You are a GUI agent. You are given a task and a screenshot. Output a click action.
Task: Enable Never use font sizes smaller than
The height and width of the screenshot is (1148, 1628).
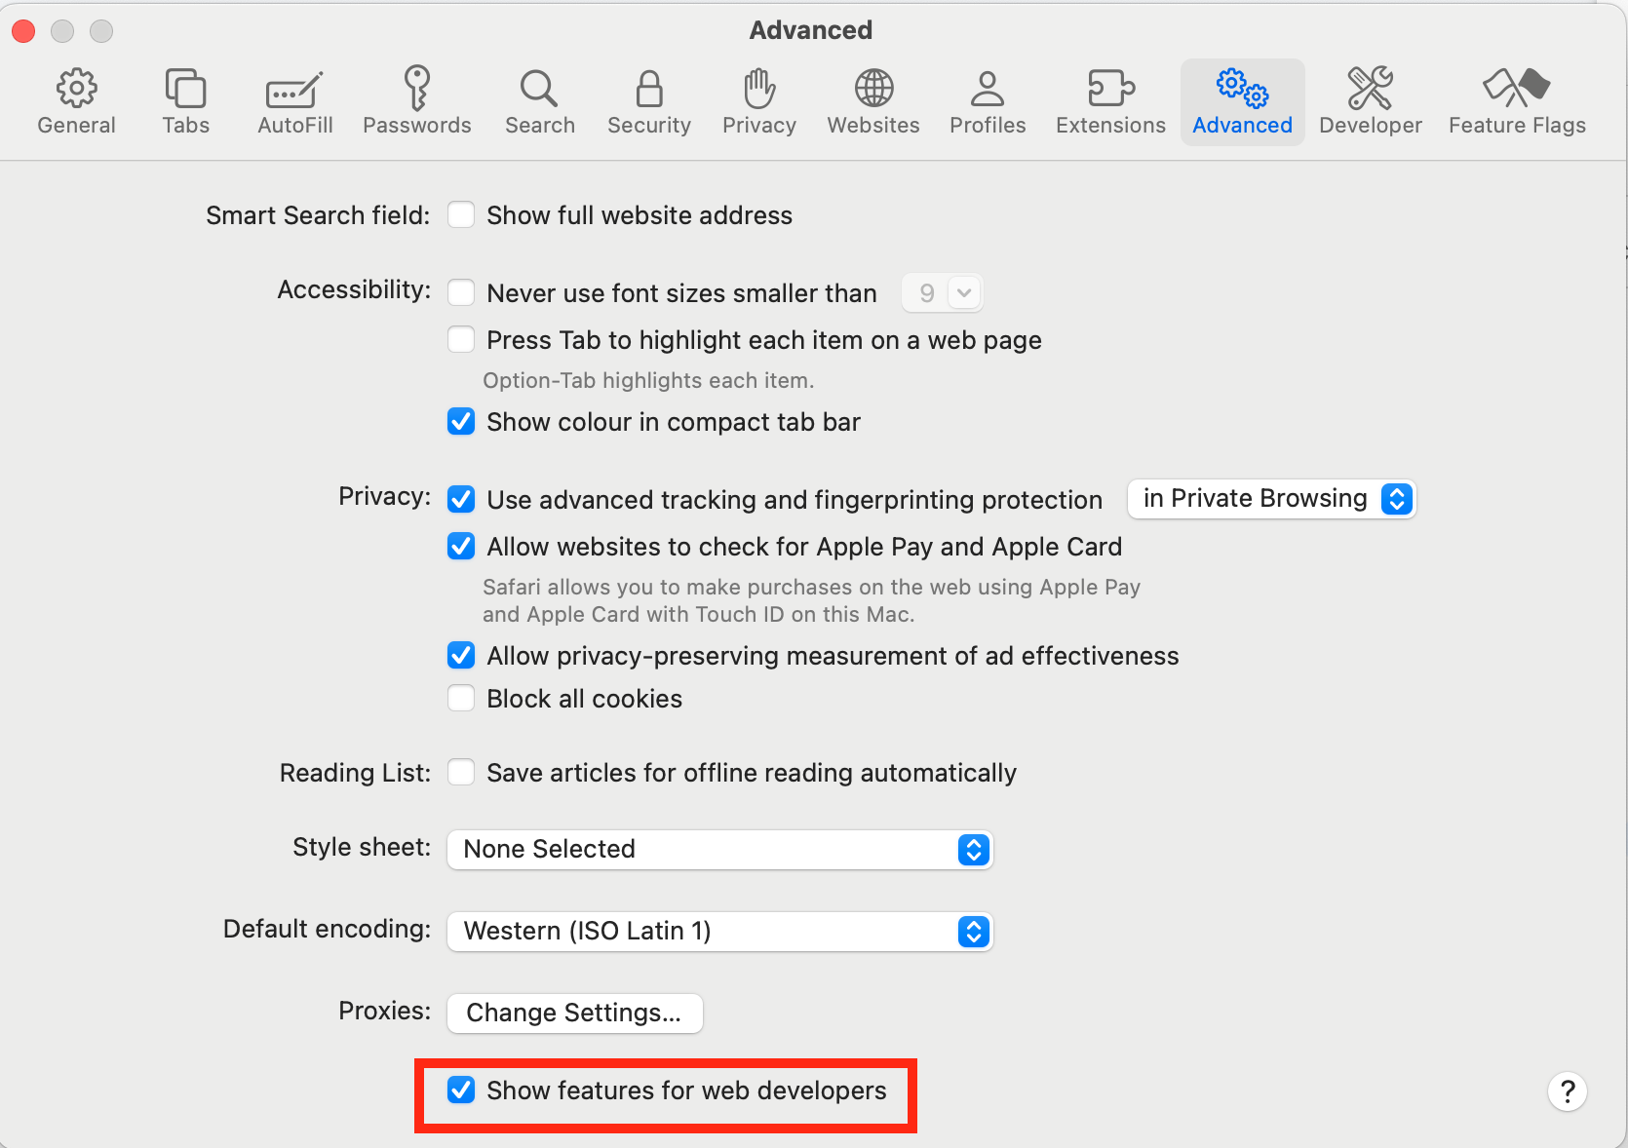(x=461, y=292)
